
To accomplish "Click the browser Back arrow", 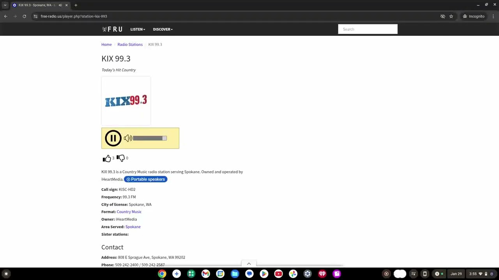I will click(x=5, y=16).
